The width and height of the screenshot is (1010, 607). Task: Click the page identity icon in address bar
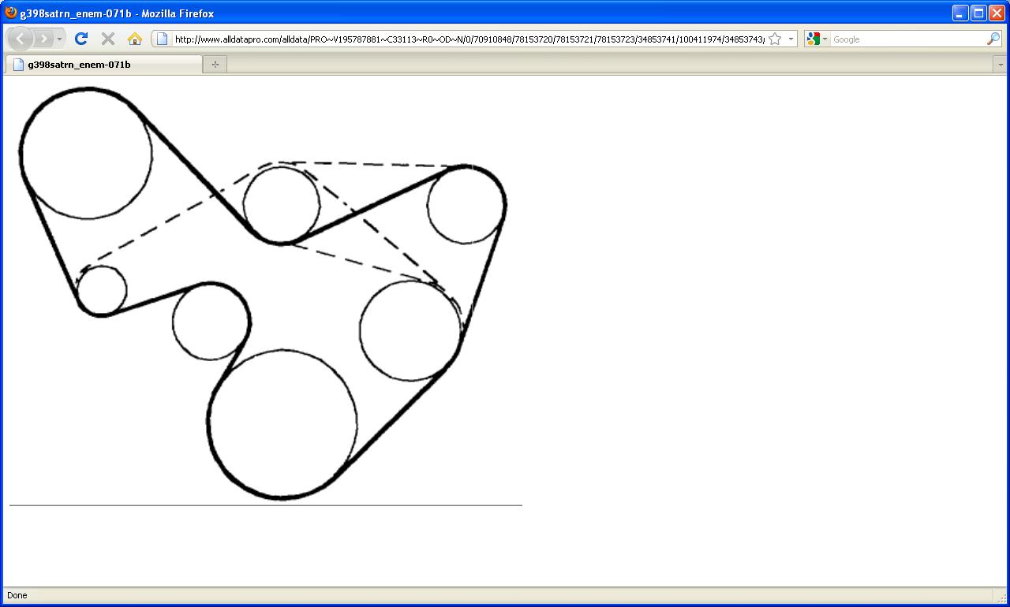click(162, 39)
